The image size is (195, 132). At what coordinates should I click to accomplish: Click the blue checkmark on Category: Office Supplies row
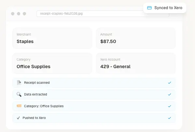170,106
